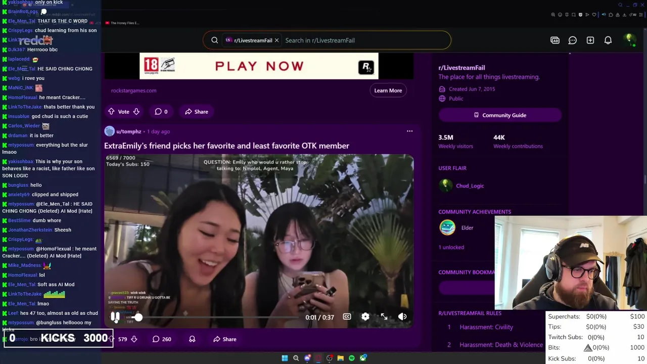Open the Windows Start menu
Image resolution: width=647 pixels, height=364 pixels.
tap(285, 358)
